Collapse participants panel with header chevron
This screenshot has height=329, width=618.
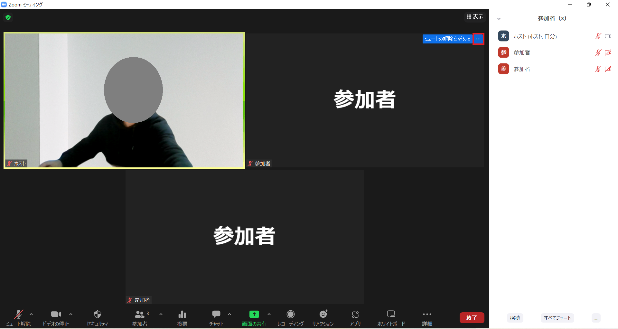(499, 19)
